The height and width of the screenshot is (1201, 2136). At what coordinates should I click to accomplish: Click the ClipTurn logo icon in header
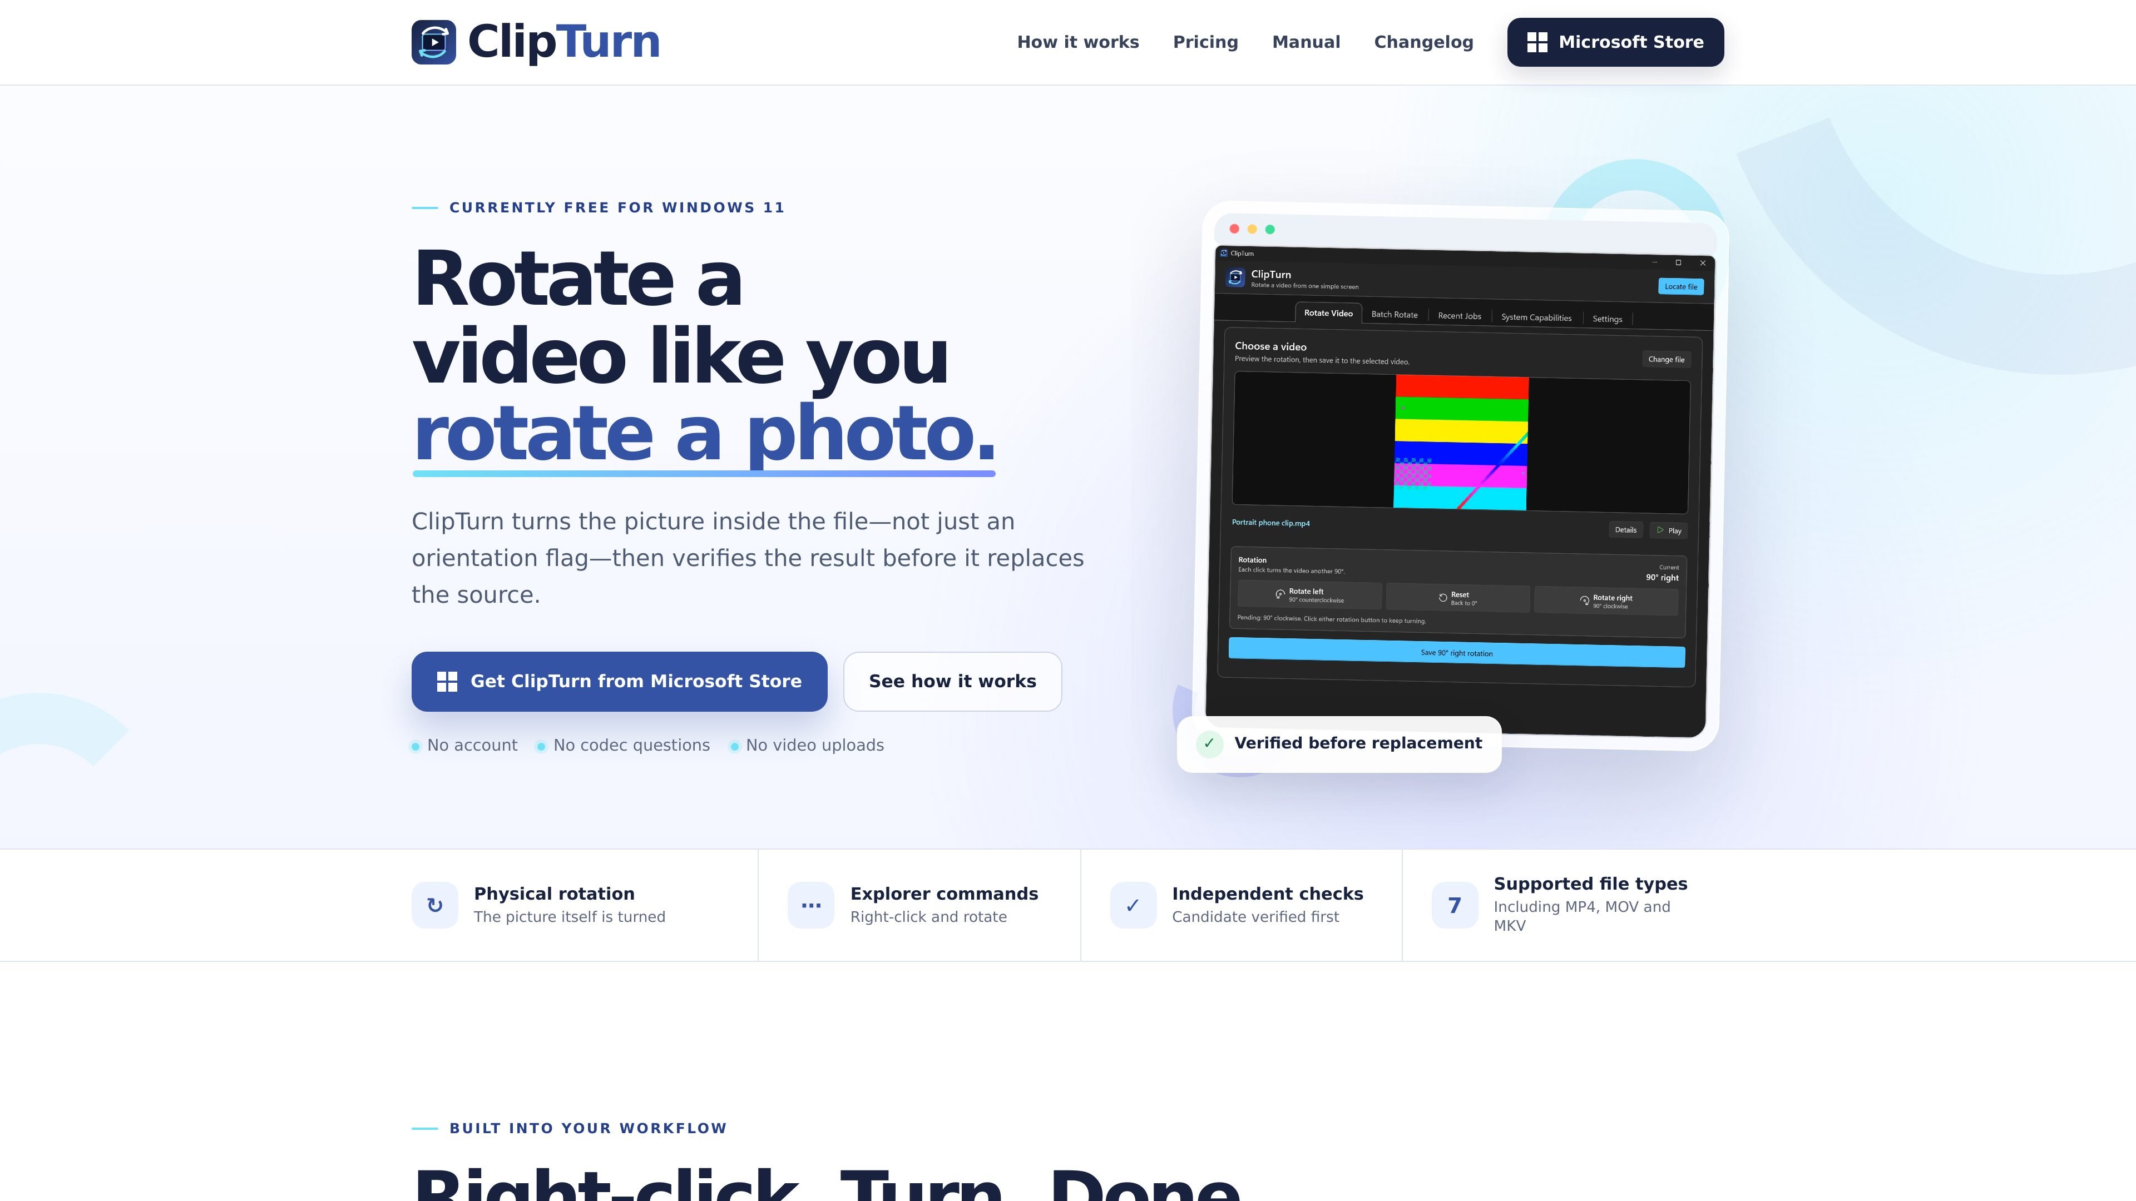pos(434,42)
